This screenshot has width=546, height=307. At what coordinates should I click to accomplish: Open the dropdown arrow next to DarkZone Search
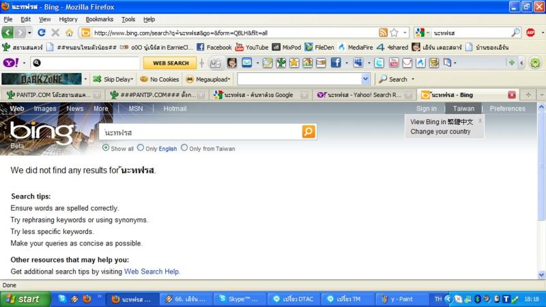413,79
